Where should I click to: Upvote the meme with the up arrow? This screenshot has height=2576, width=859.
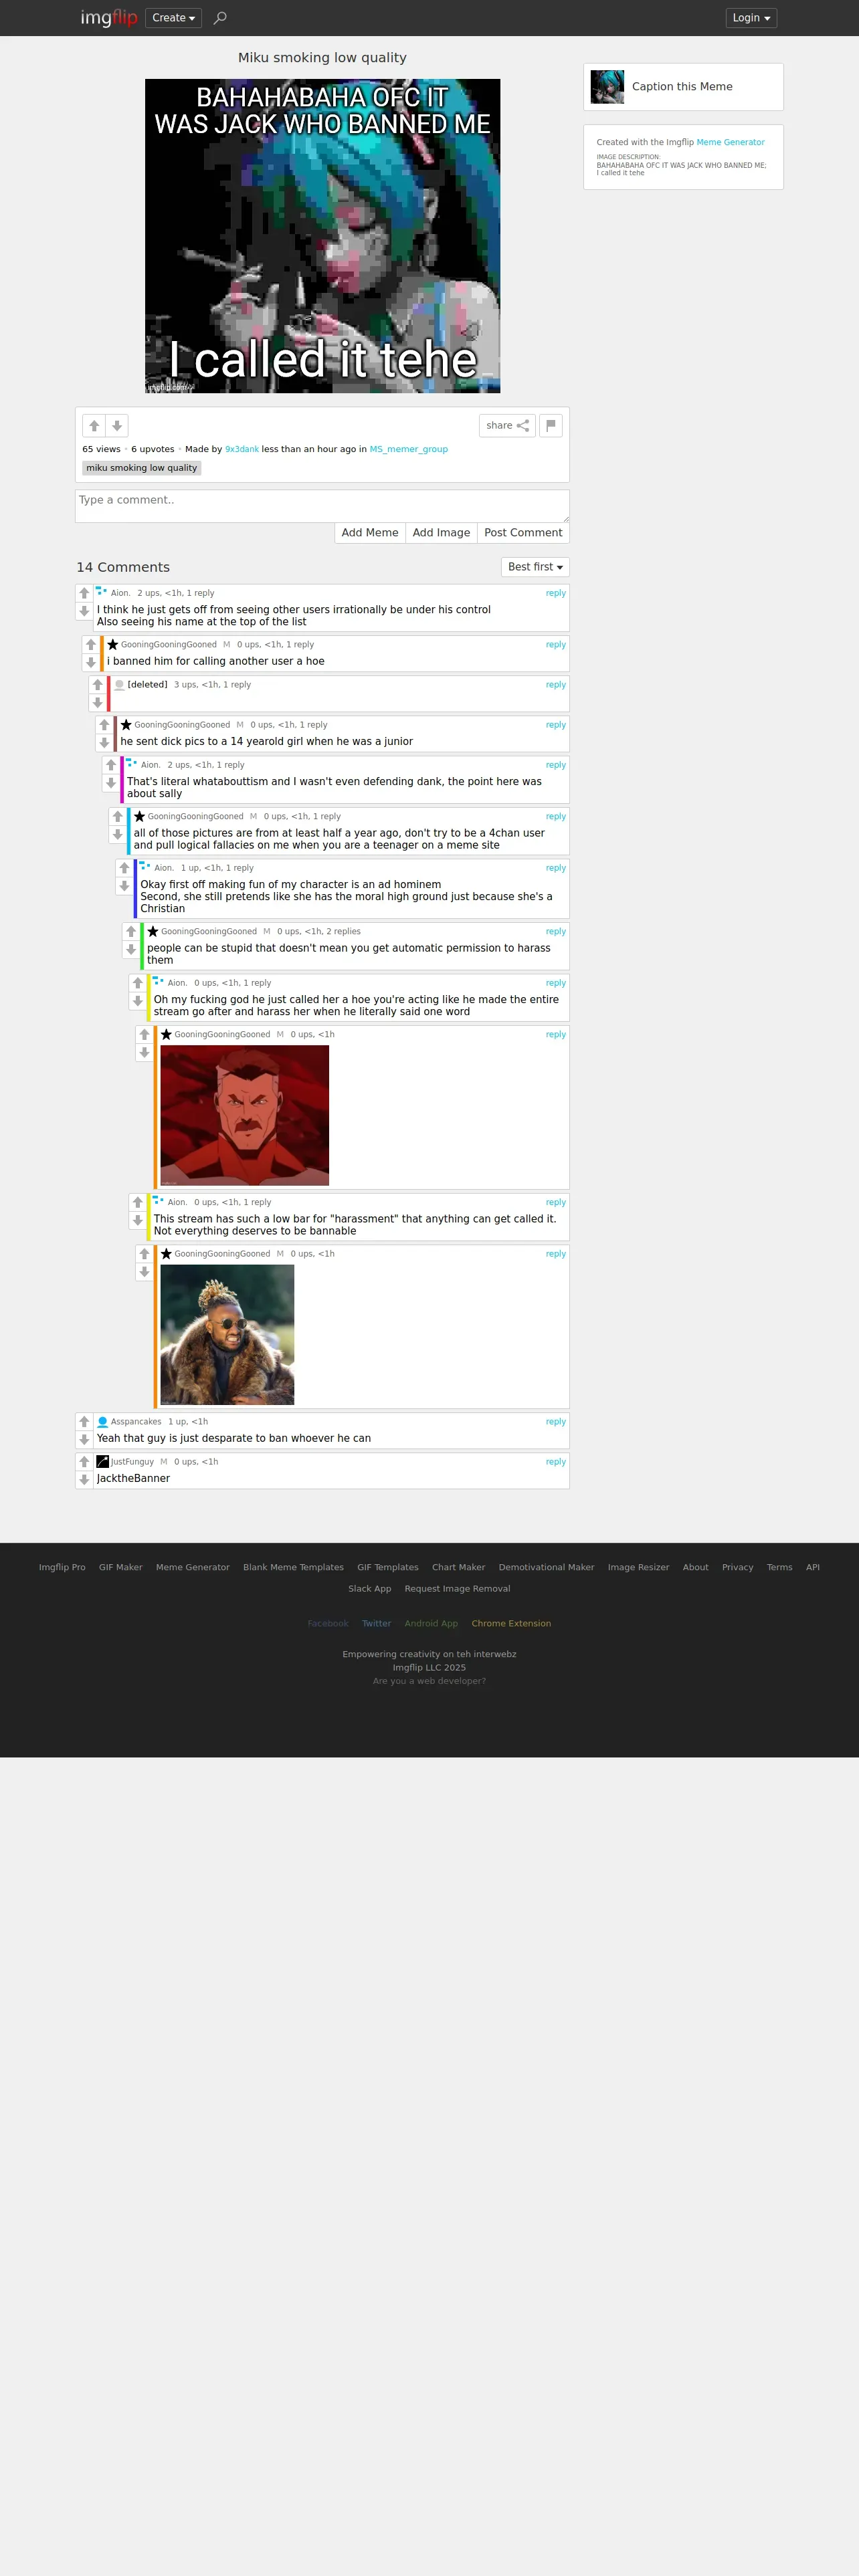(x=94, y=426)
